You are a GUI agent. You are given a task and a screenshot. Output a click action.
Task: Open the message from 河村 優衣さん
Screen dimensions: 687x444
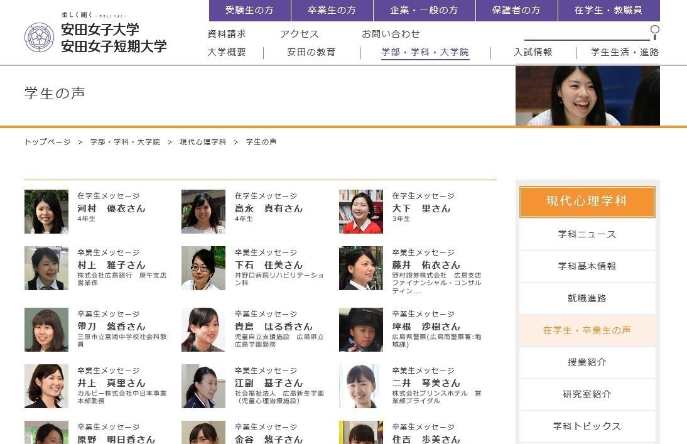pos(111,208)
